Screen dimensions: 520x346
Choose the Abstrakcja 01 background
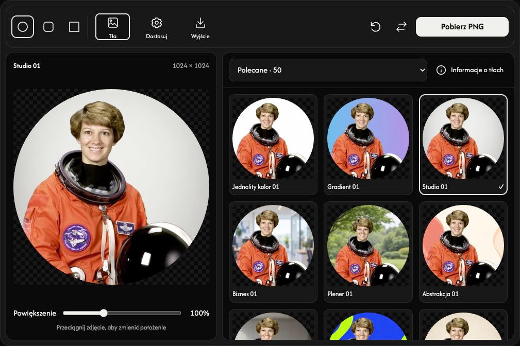[x=463, y=252]
